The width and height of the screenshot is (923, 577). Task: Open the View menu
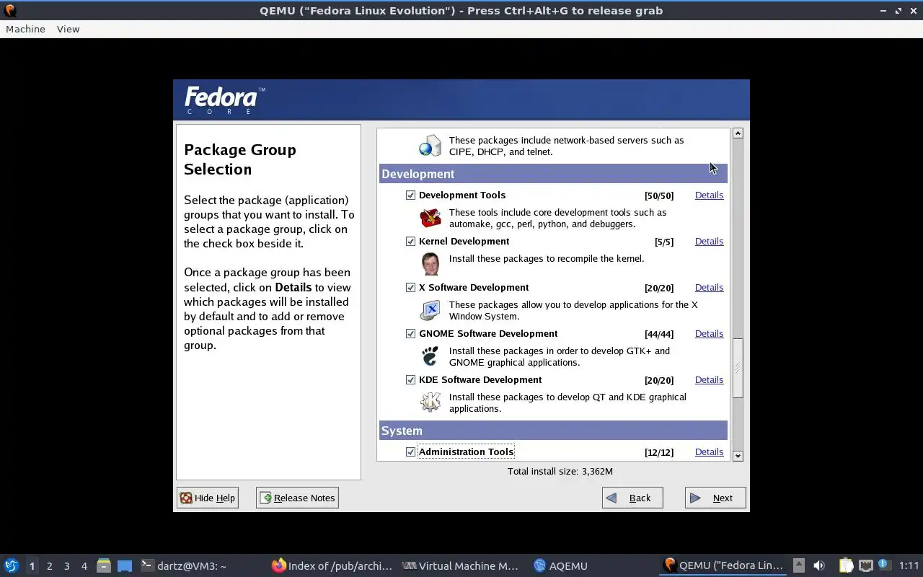click(x=68, y=29)
